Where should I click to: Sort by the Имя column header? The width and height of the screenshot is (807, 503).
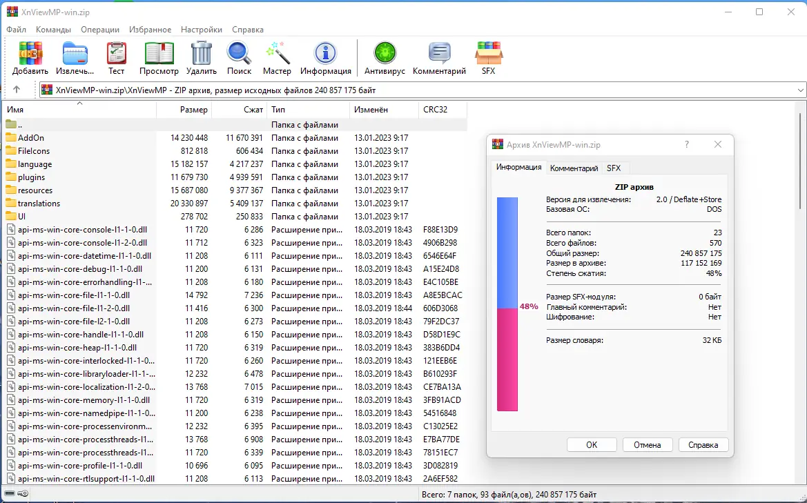(x=80, y=110)
